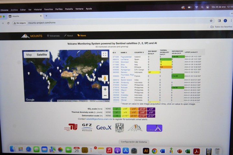Sort the table by the NAME column

[124, 52]
